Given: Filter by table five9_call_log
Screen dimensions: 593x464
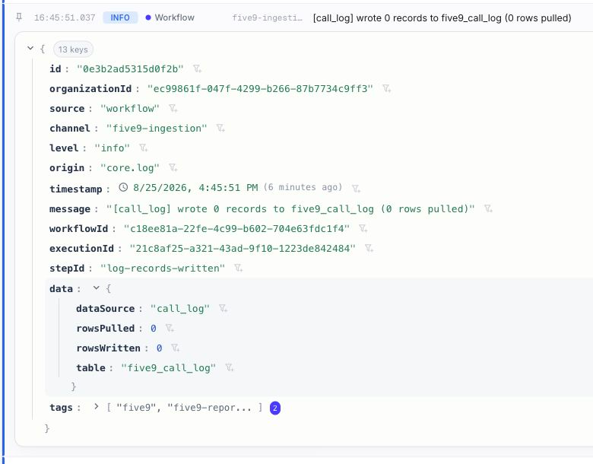Looking at the screenshot, I should pyautogui.click(x=230, y=367).
